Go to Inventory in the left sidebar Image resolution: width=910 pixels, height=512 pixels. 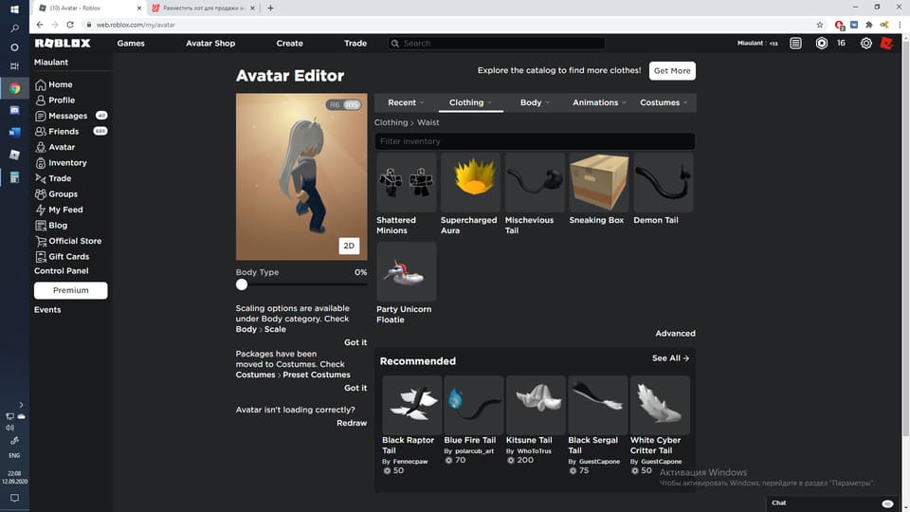67,163
